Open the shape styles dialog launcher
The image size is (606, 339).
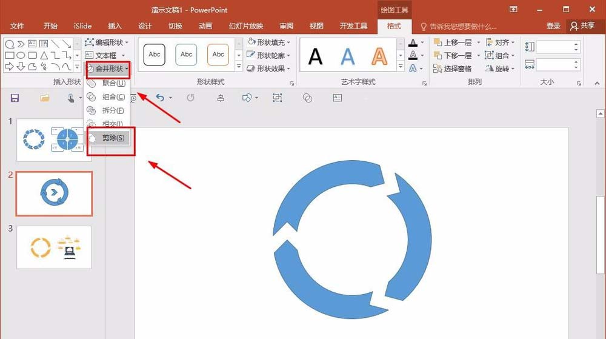pos(292,83)
